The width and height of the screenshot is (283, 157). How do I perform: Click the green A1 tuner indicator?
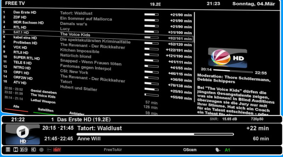coord(227,150)
